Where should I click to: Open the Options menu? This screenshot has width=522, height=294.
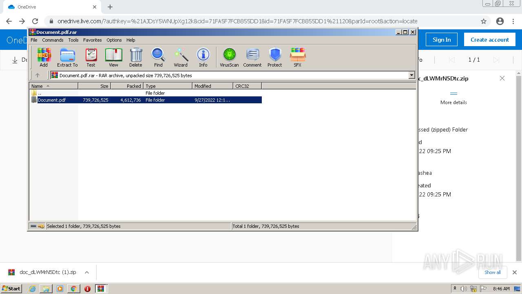point(114,40)
